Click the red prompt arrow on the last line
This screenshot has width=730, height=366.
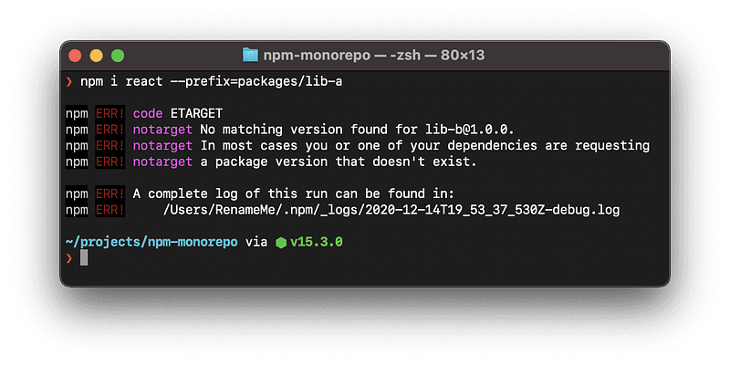click(69, 258)
